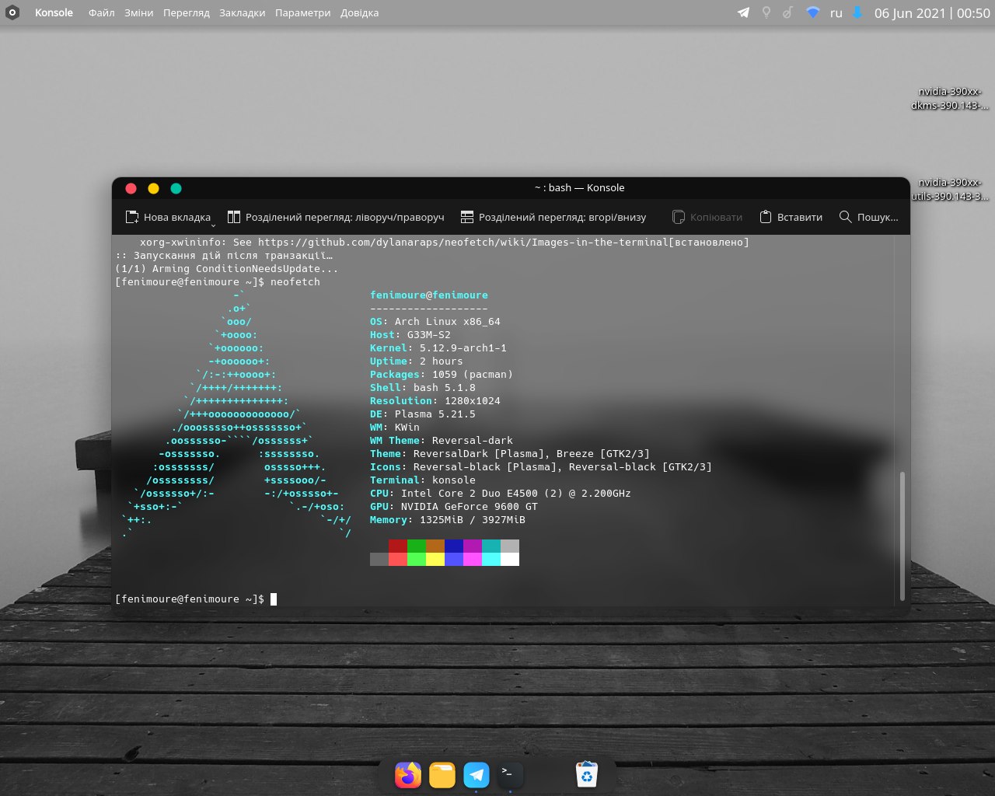Click the Telegram tray icon
Viewport: 995px width, 796px height.
[x=744, y=12]
